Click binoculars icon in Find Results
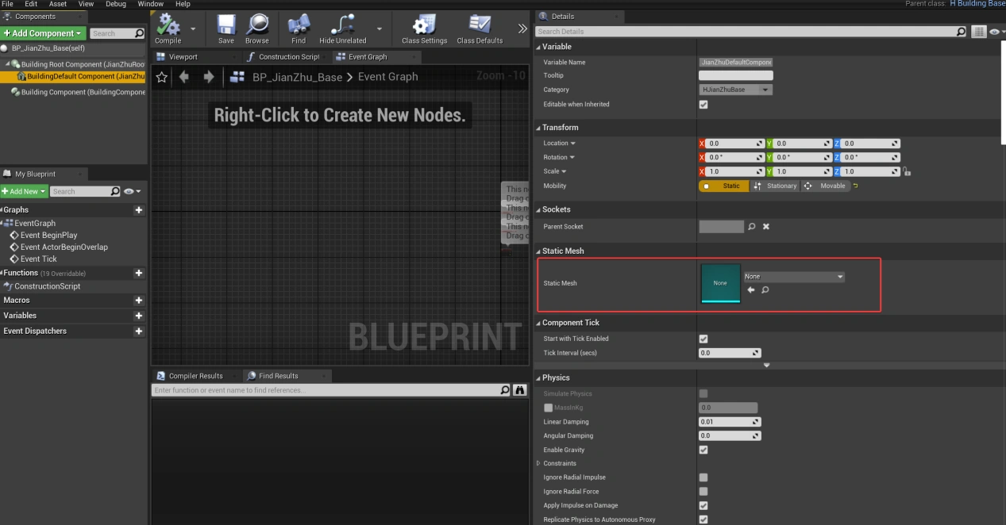This screenshot has height=525, width=1006. pos(520,390)
